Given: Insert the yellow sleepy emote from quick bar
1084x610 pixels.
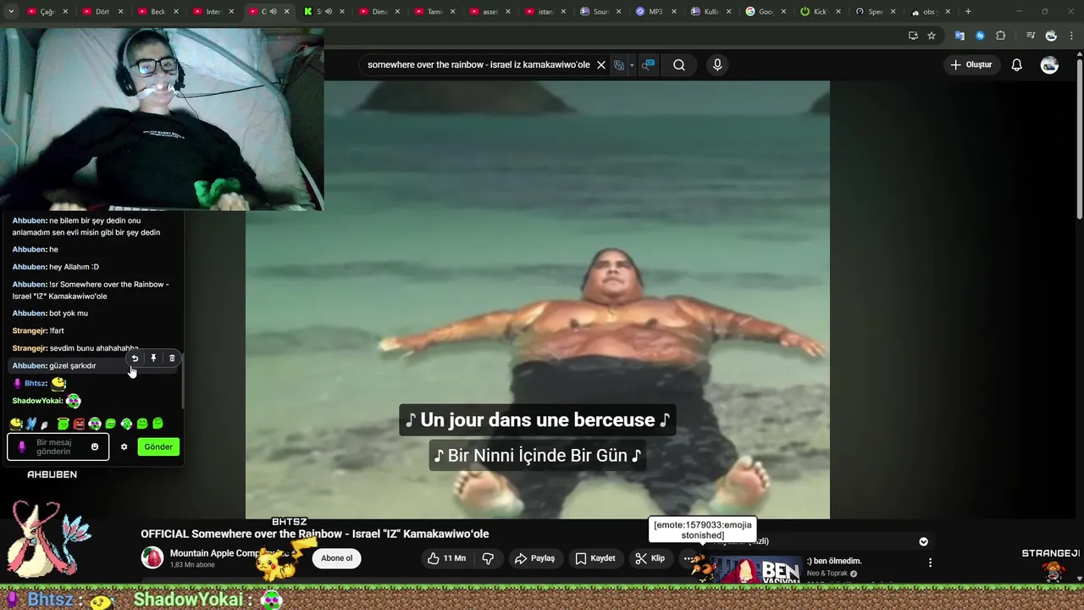Looking at the screenshot, I should pyautogui.click(x=16, y=424).
